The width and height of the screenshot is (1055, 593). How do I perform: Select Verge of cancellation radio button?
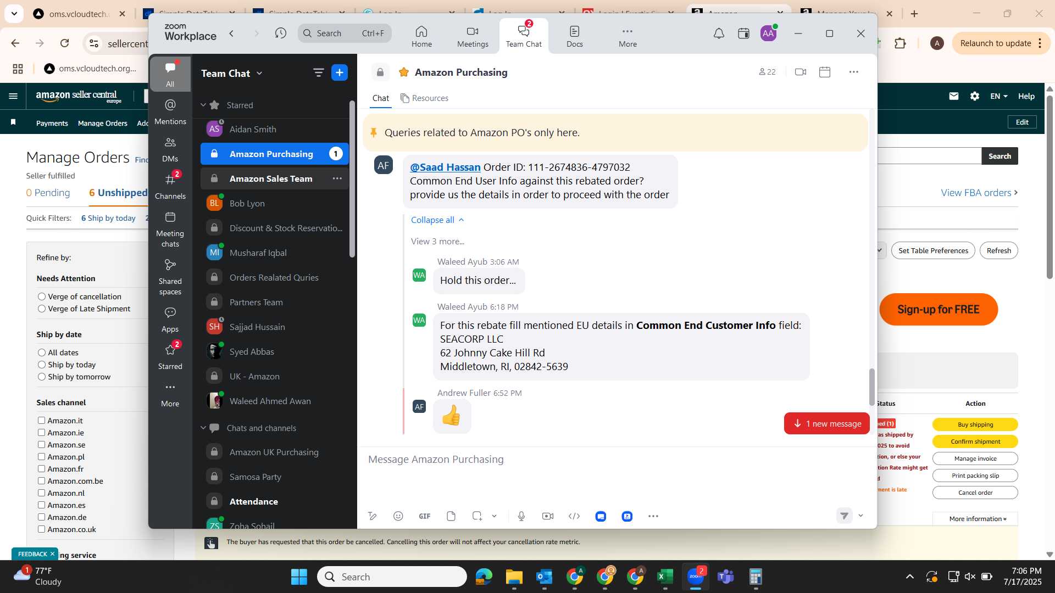point(42,296)
